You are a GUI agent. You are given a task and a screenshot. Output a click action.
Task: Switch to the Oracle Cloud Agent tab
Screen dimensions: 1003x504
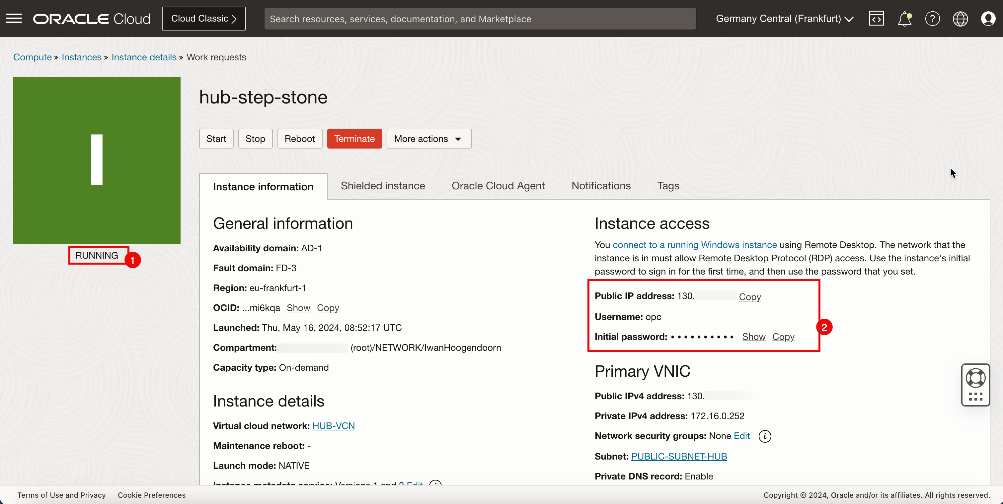(499, 186)
